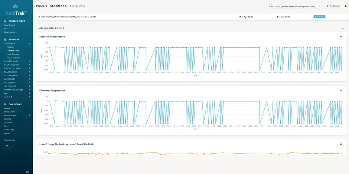349x174 pixels.
Task: Click the Material Temperature chart title
Action: click(x=52, y=37)
